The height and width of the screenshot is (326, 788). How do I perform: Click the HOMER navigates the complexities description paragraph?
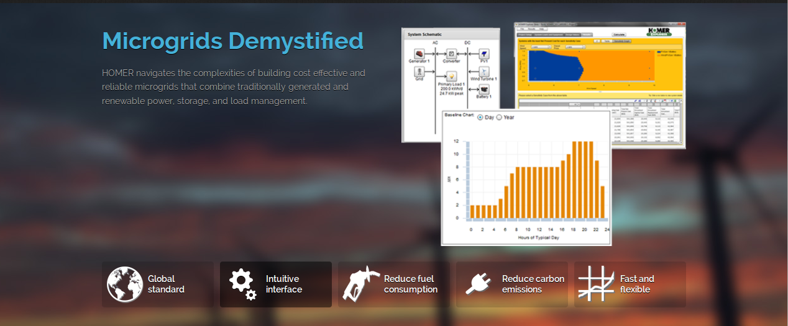click(234, 87)
